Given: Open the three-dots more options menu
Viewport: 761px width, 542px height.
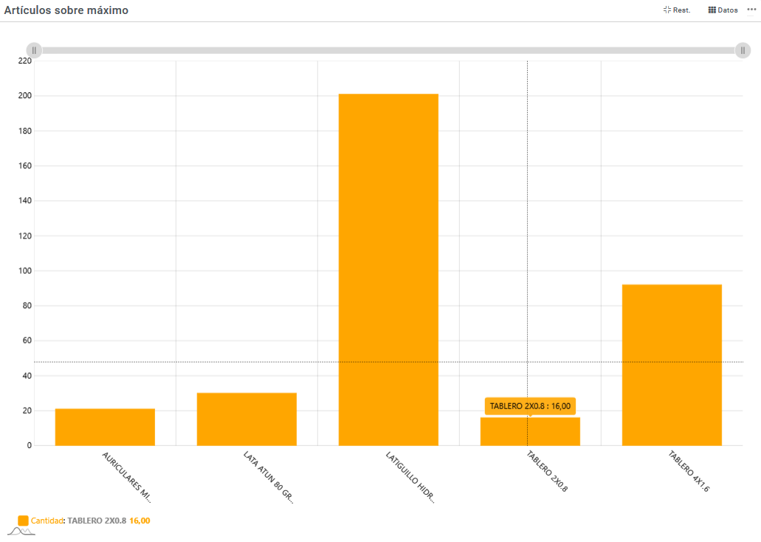Looking at the screenshot, I should click(x=751, y=10).
